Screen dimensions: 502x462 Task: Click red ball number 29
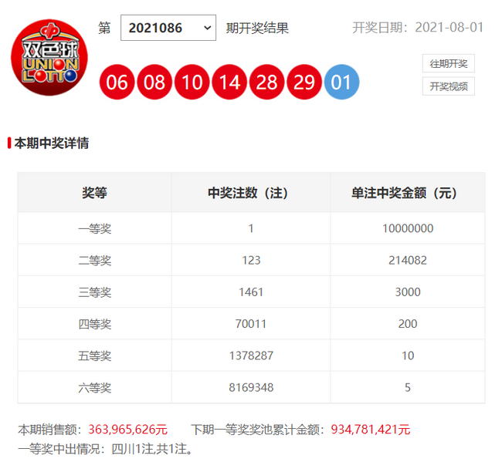[304, 83]
